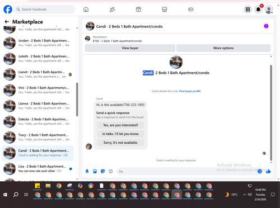The height and width of the screenshot is (208, 280).
Task: Open Jordan's apartment conversation
Action: pyautogui.click(x=38, y=43)
